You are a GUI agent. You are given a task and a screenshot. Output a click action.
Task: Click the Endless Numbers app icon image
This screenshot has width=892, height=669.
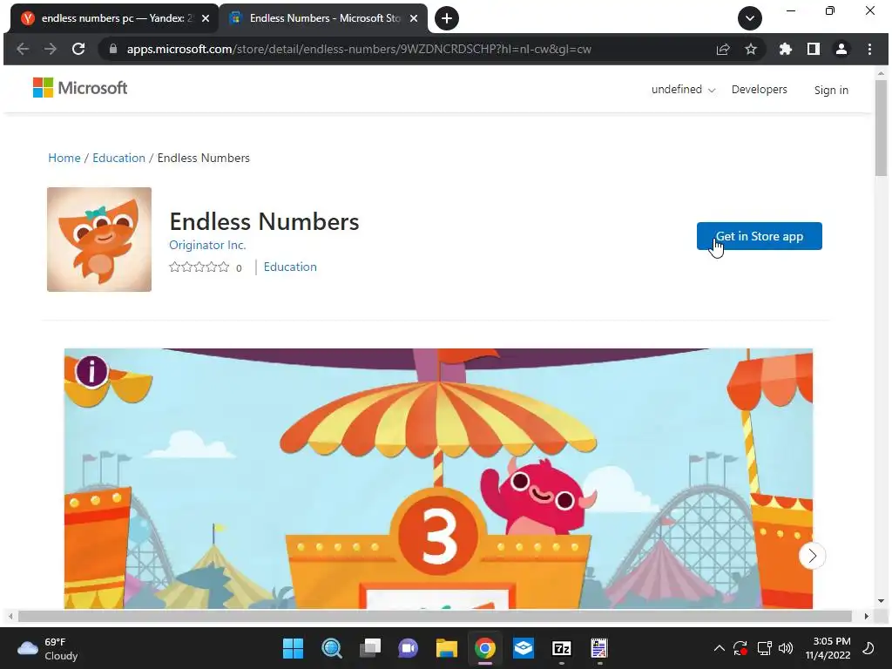99,240
